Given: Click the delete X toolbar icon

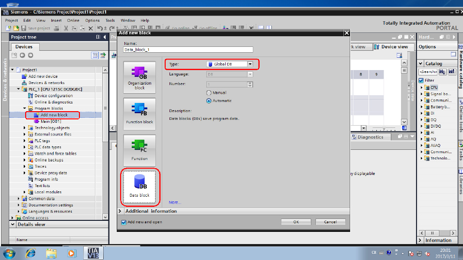Looking at the screenshot, I should point(91,29).
